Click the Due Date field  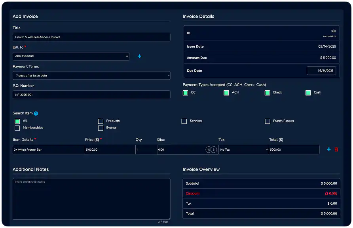coord(321,71)
